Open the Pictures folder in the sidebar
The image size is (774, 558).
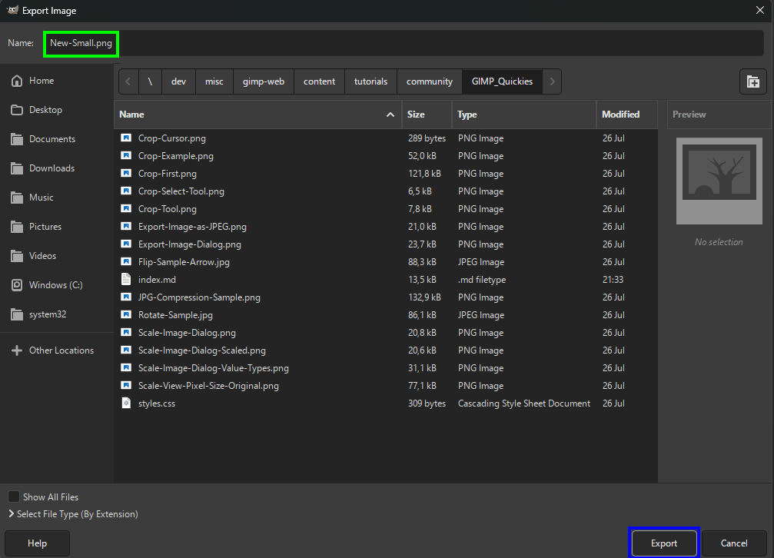48,226
